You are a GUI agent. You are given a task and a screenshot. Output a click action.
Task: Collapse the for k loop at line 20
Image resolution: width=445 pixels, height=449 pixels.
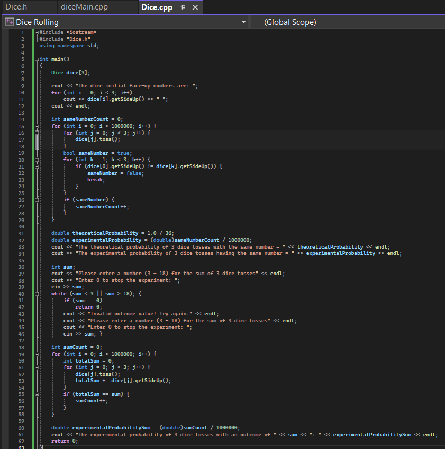pos(37,160)
